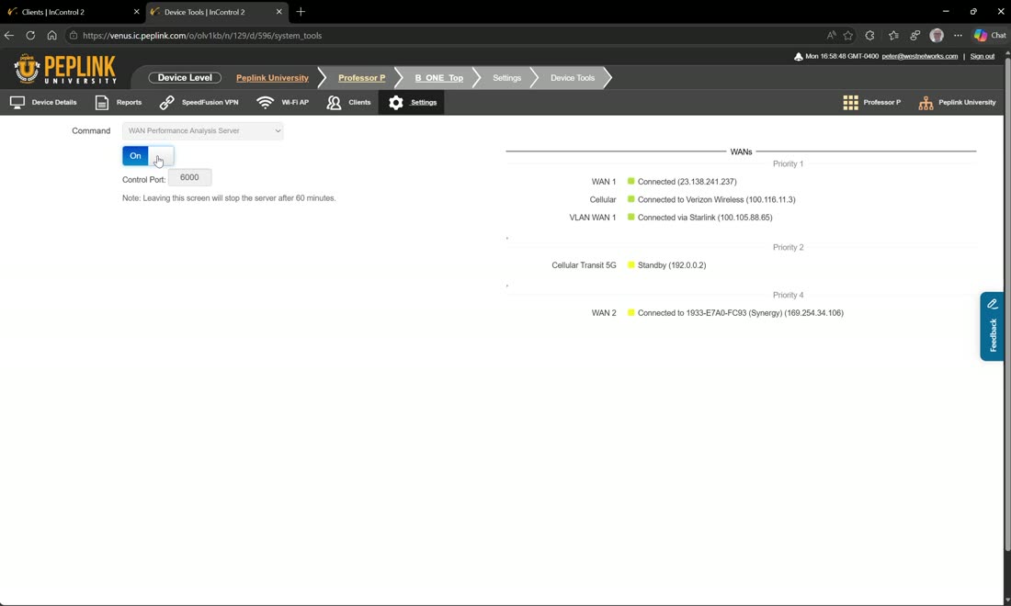The width and height of the screenshot is (1011, 606).
Task: Click the browser profile avatar
Action: [937, 36]
